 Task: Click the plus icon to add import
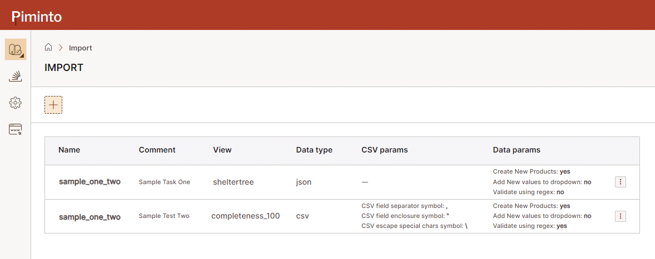point(53,105)
